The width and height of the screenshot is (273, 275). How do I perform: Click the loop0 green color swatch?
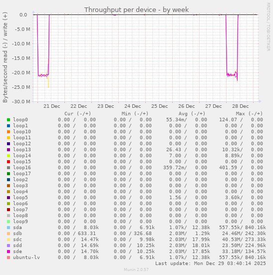(8, 120)
